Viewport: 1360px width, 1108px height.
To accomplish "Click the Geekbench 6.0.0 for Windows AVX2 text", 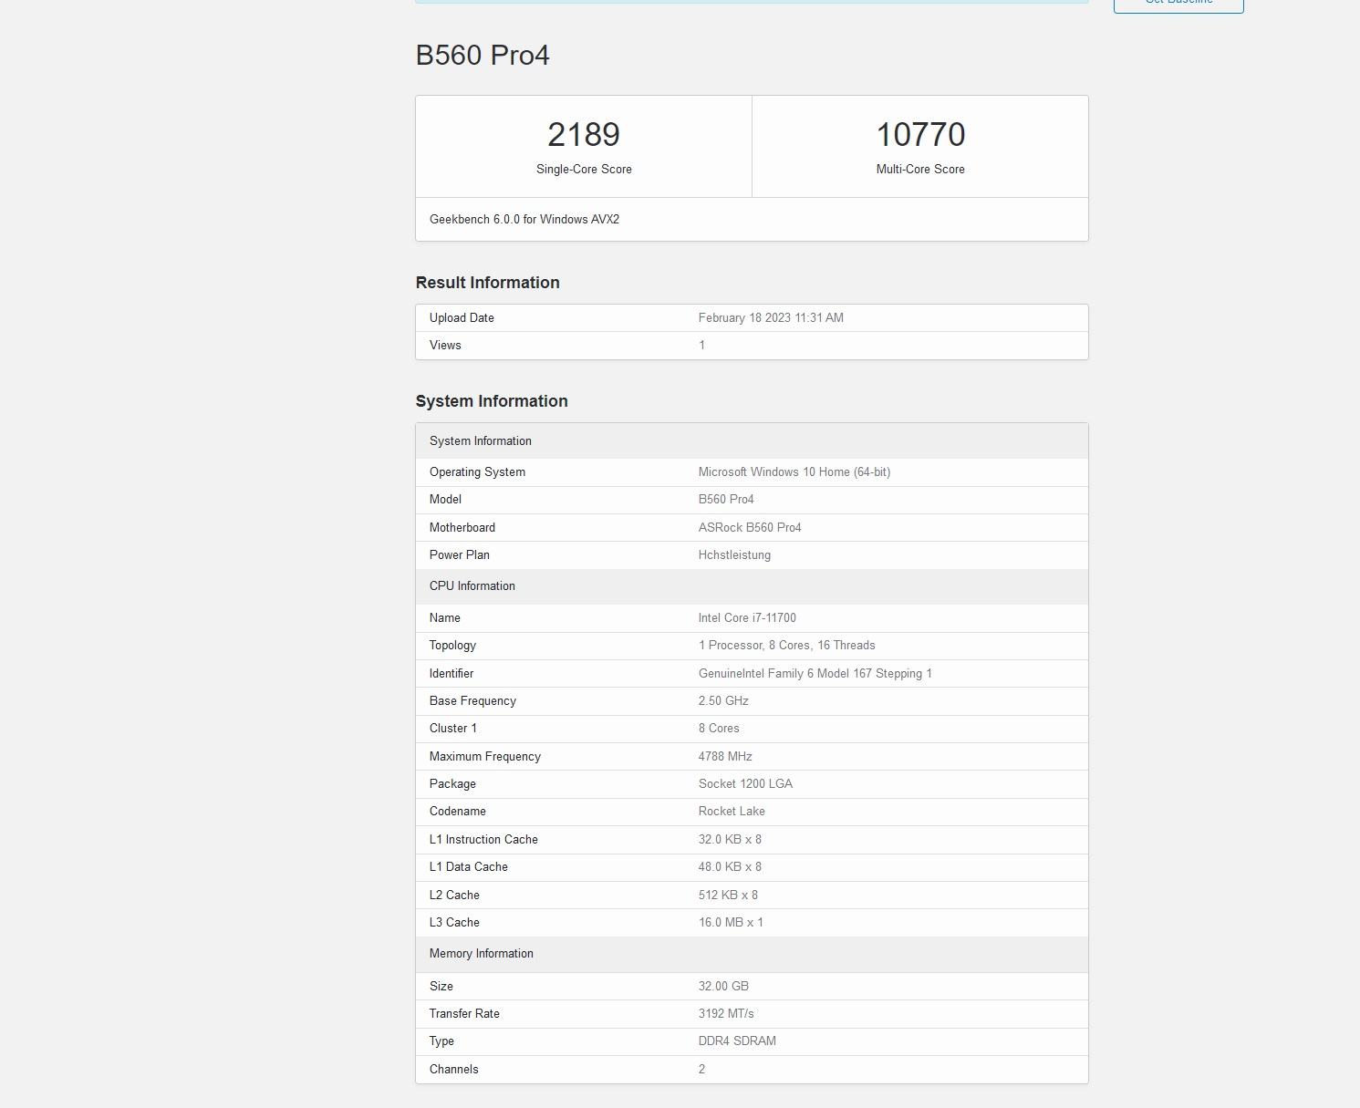I will pyautogui.click(x=524, y=220).
